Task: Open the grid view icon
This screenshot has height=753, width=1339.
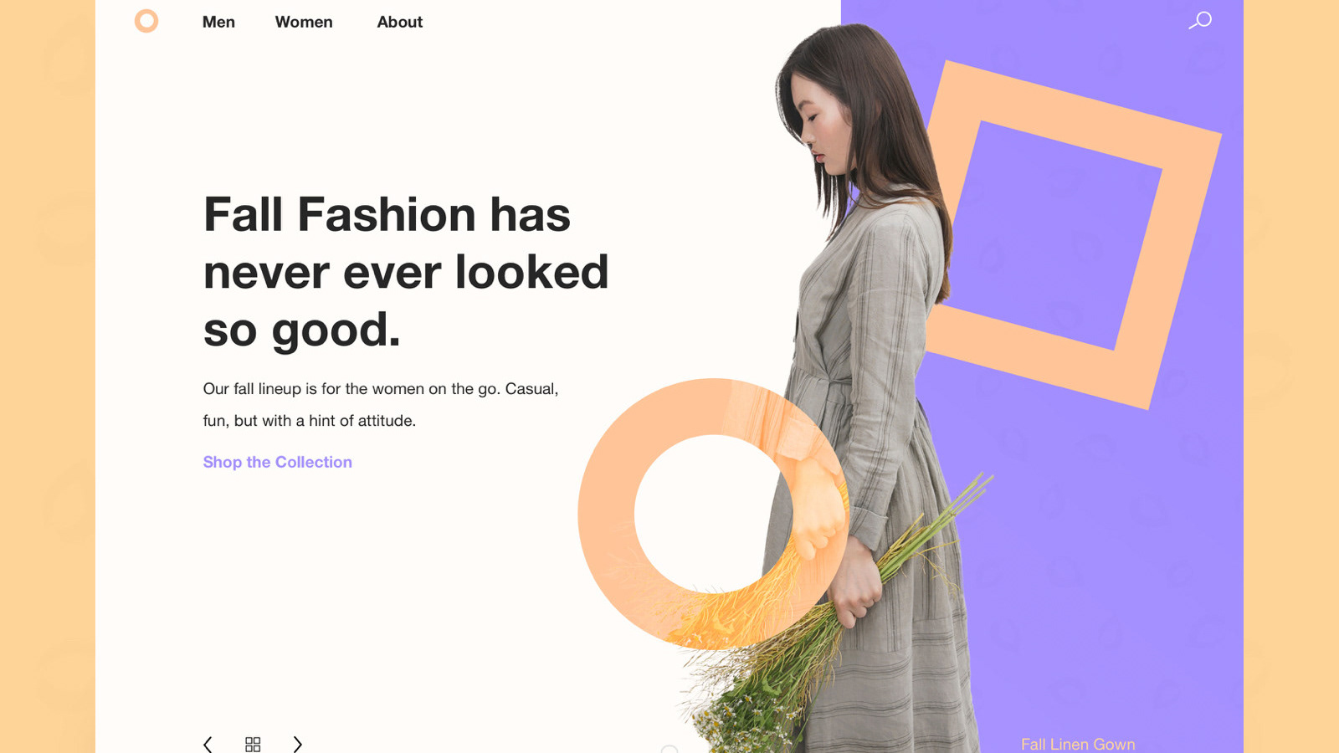Action: point(253,744)
